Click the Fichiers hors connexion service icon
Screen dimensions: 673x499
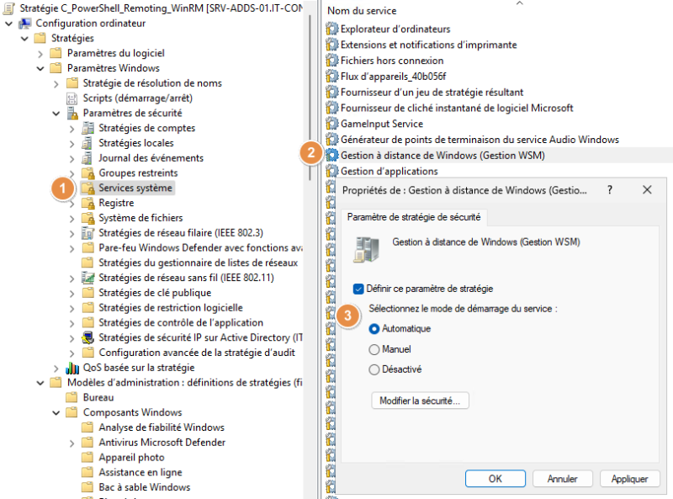331,61
